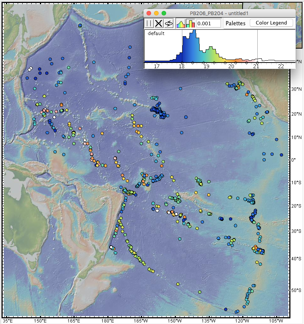The image size is (304, 324).
Task: Click the crossed-out X reset icon
Action: coord(159,23)
